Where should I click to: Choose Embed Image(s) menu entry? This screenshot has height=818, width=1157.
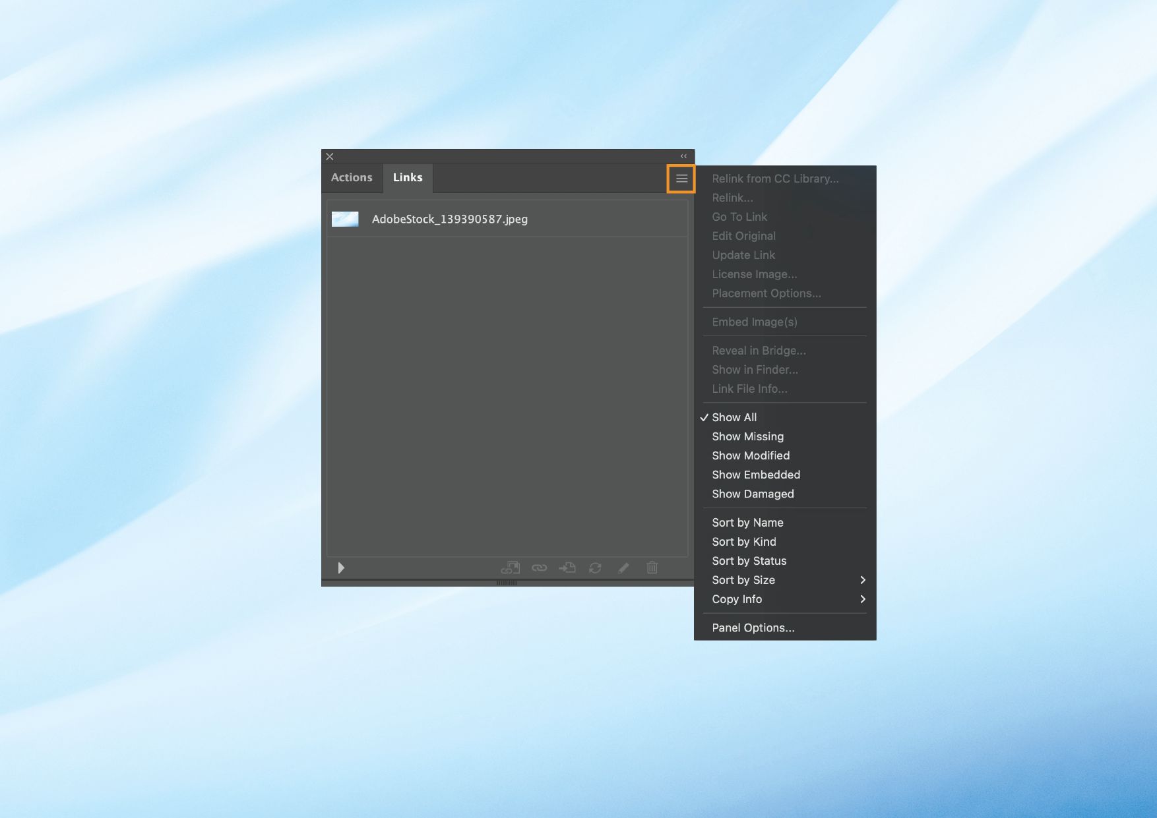[x=785, y=322]
